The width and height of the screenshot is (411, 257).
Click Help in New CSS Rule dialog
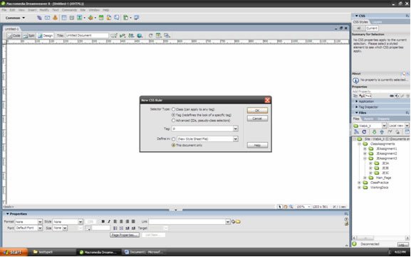coord(257,146)
